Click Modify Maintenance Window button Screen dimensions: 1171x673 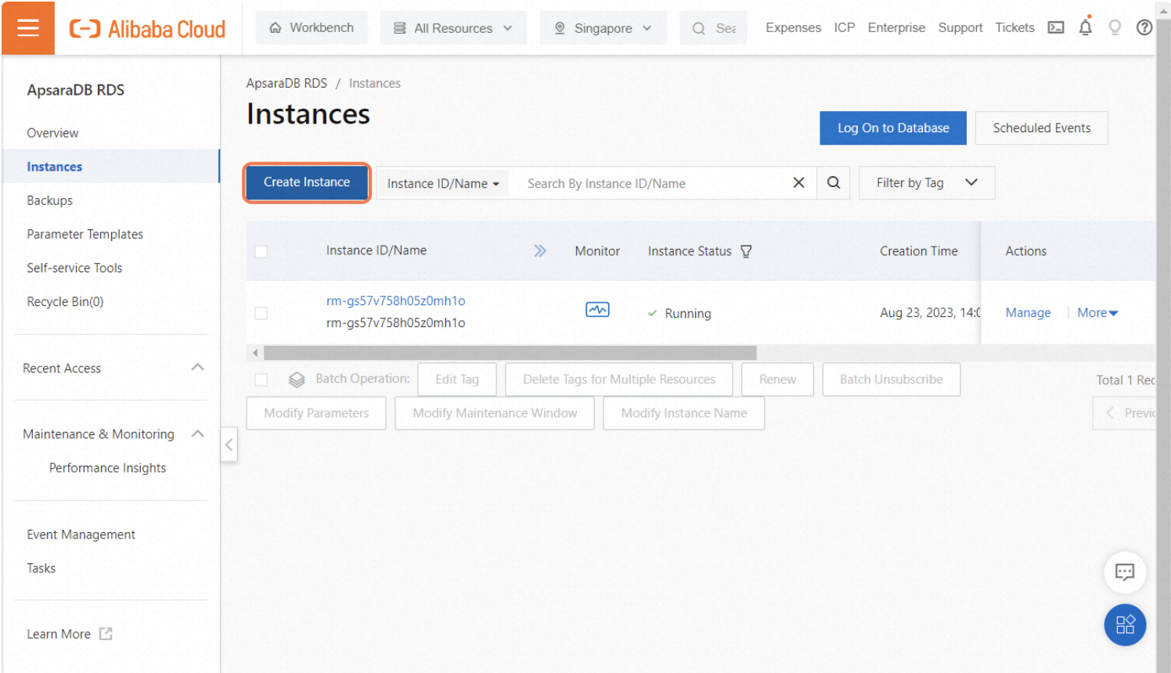(x=495, y=413)
